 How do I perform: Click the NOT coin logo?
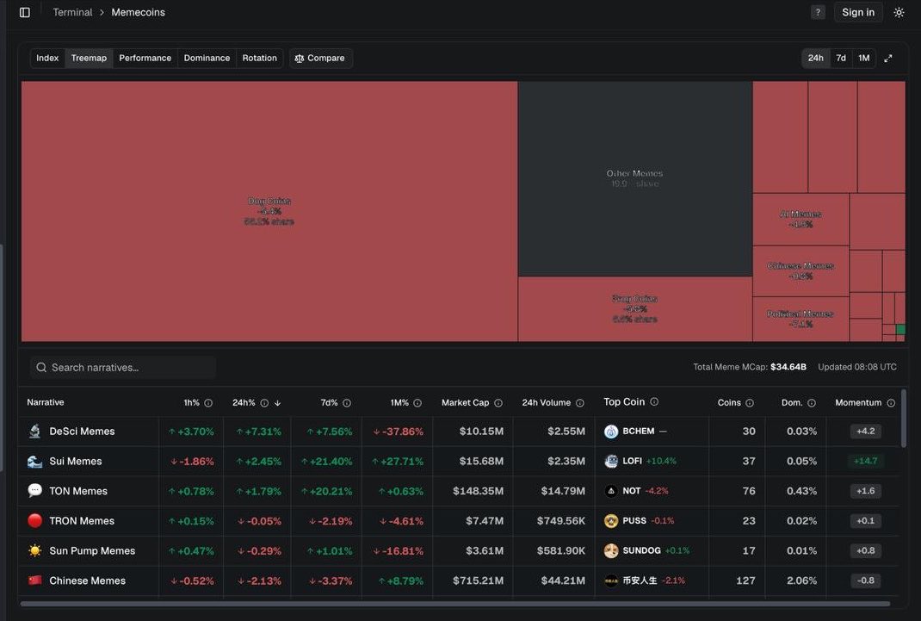611,491
